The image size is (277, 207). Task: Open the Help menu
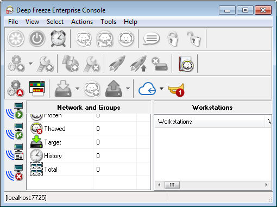coord(130,22)
